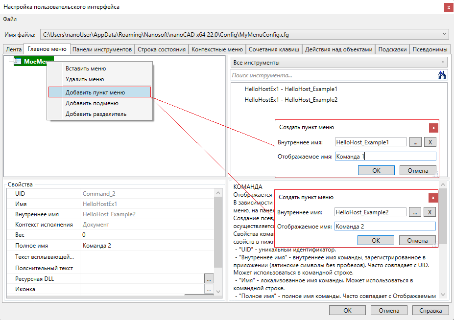Image resolution: width=454 pixels, height=320 pixels.
Task: Click the binoculars search icon
Action: [442, 75]
